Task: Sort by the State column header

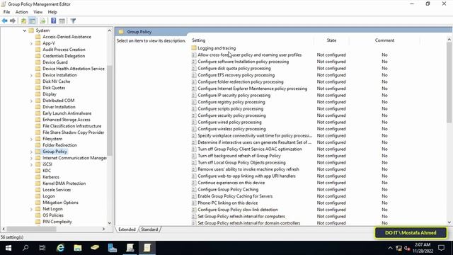Action: (331, 40)
